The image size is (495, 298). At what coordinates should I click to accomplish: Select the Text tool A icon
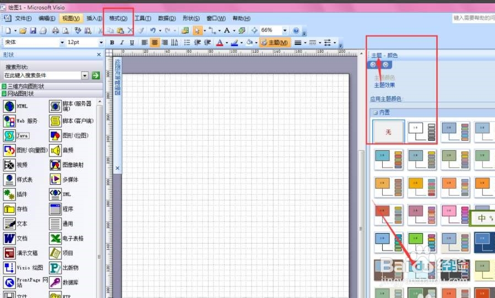click(x=227, y=31)
